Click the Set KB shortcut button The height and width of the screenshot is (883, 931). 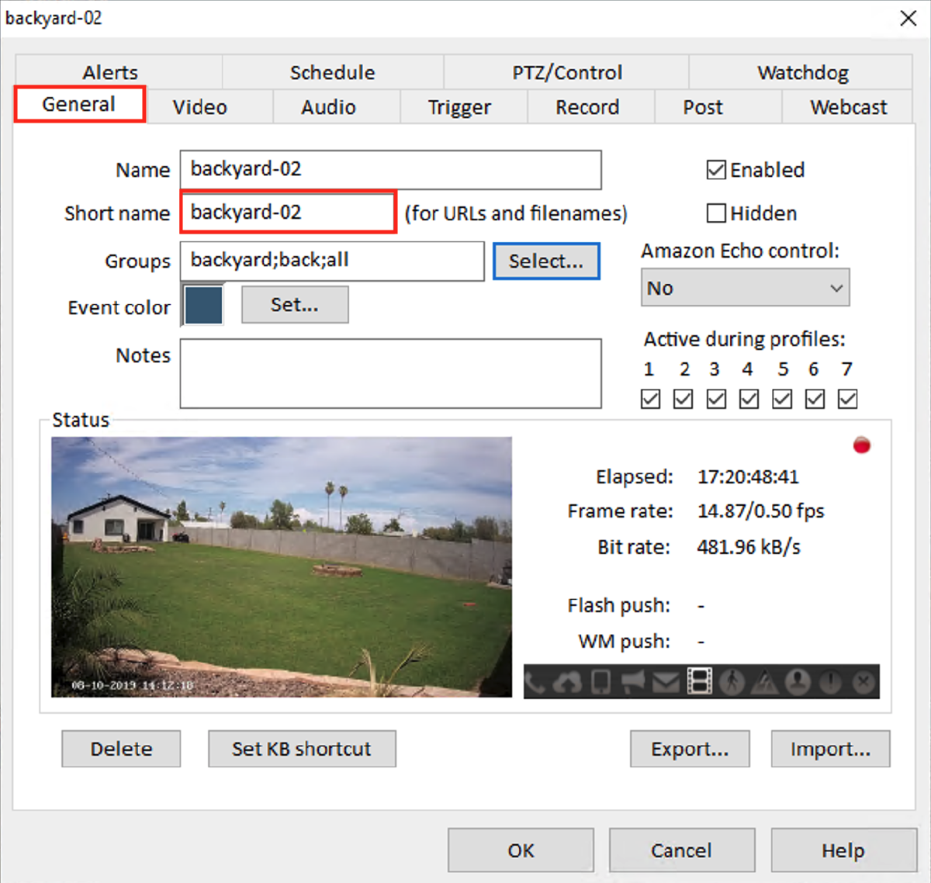tap(301, 749)
